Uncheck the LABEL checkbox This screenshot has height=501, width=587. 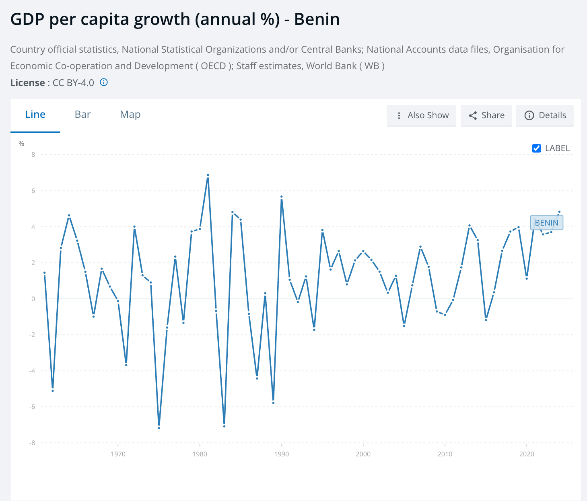pyautogui.click(x=536, y=148)
